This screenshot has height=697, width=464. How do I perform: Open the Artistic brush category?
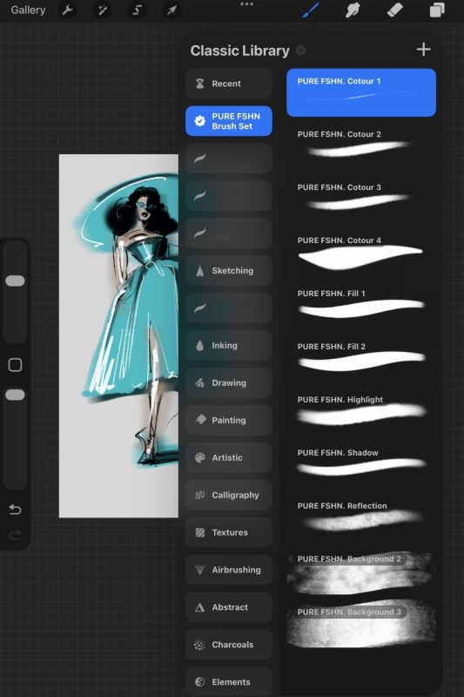[229, 457]
